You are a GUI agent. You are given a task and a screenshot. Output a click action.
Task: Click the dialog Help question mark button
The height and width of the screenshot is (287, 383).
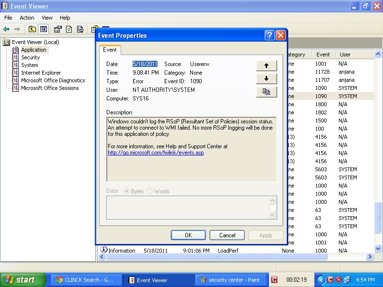coord(270,35)
